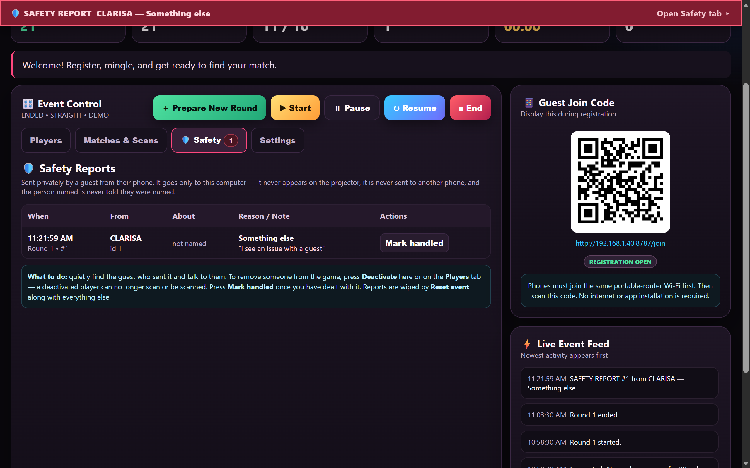Click the Guest Join Code keypad icon
The width and height of the screenshot is (750, 468).
tap(529, 103)
